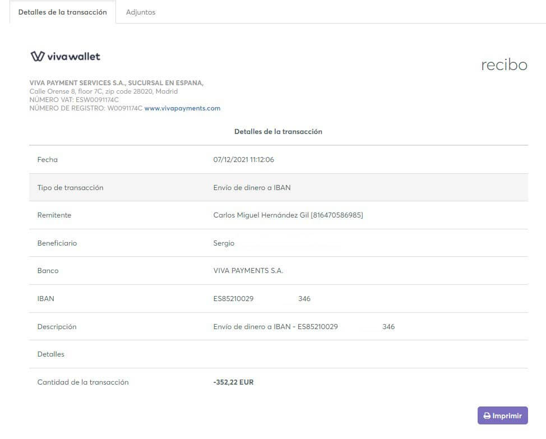Click the printer icon in Imprimir button
Screen dimensions: 546x439
point(487,415)
